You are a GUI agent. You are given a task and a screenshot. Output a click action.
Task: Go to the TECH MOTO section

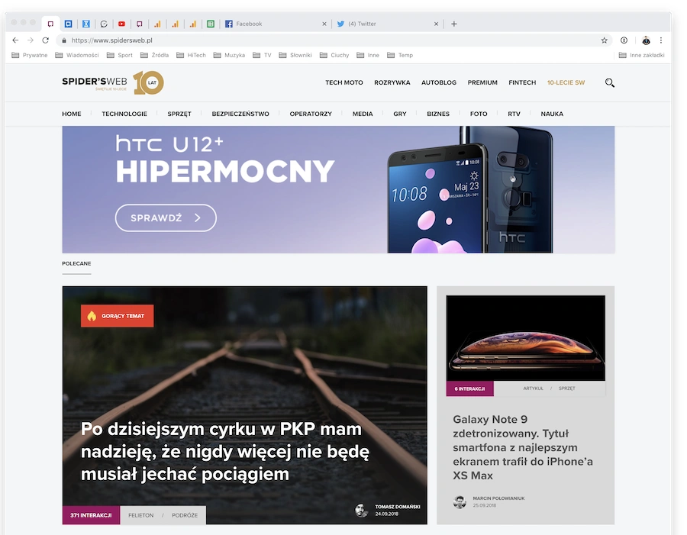click(x=344, y=82)
